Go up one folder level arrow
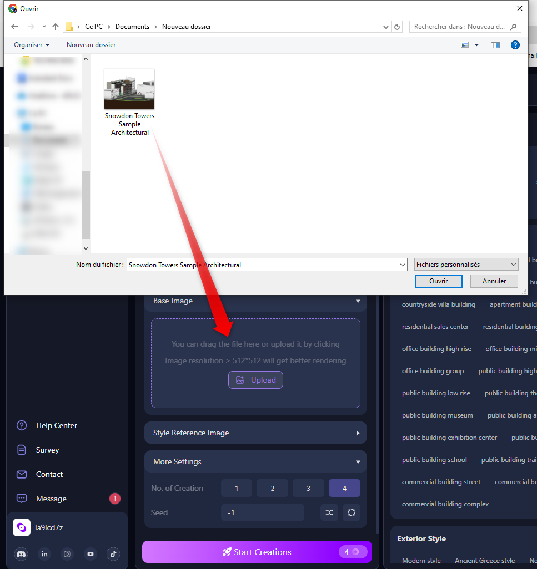 point(56,27)
